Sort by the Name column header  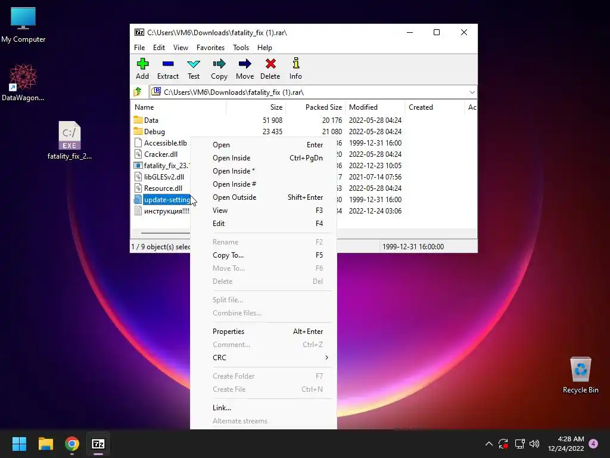[x=179, y=107]
